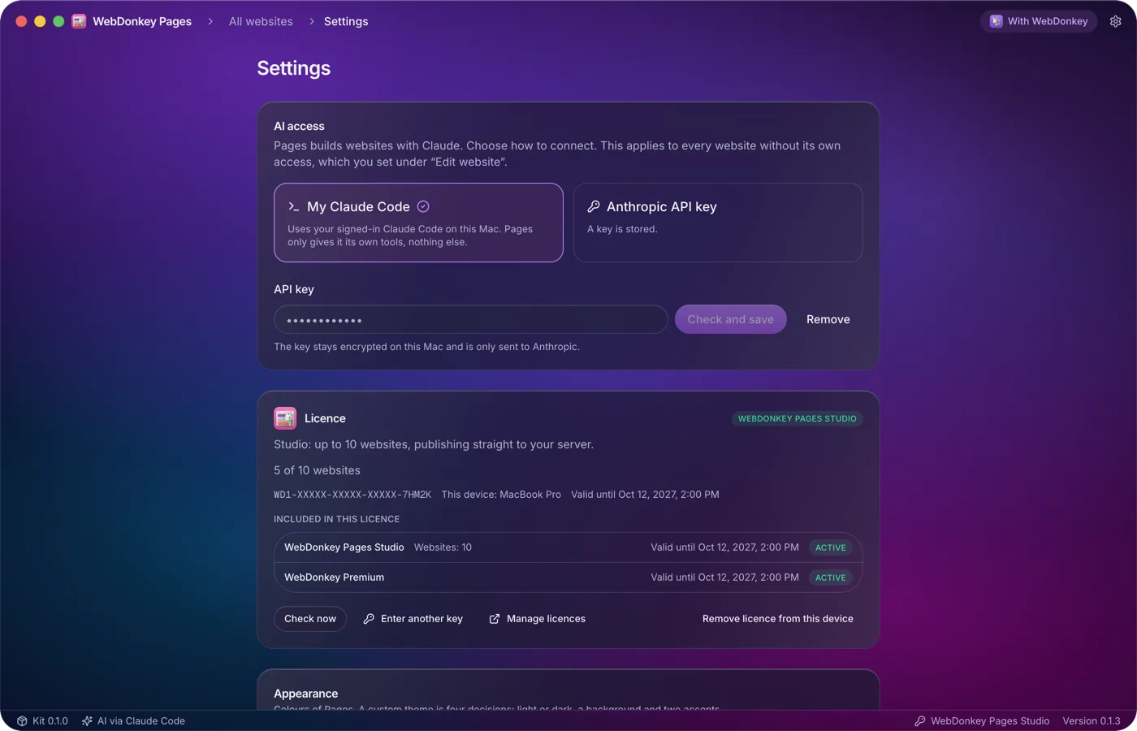The width and height of the screenshot is (1137, 731).
Task: Click the Settings breadcrumb item
Action: tap(346, 21)
